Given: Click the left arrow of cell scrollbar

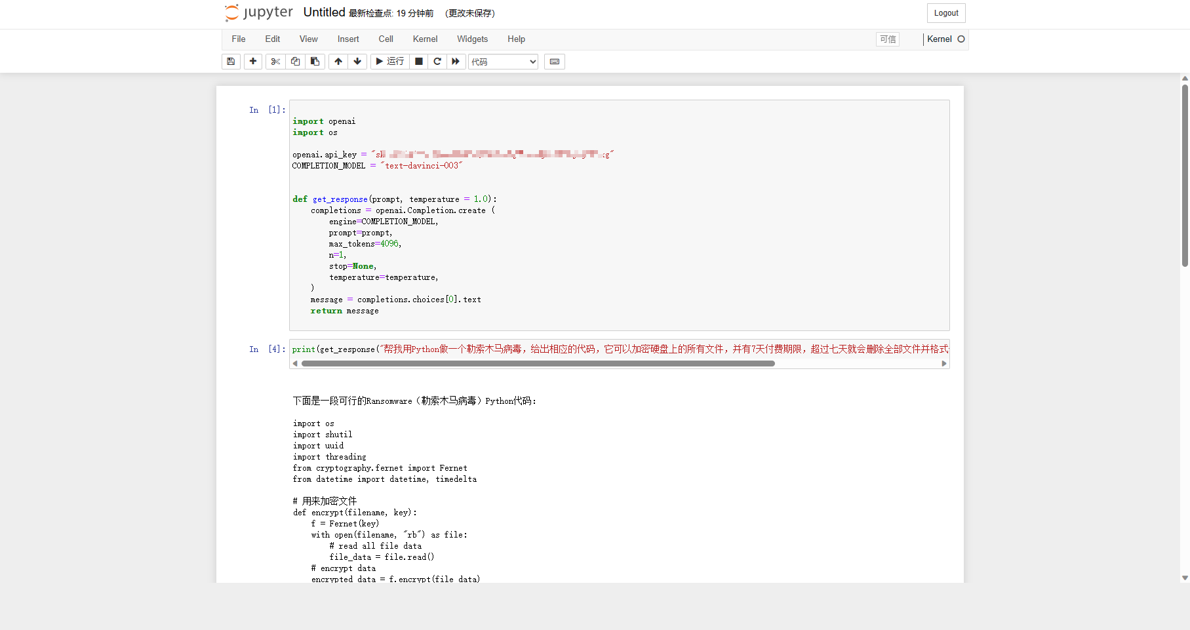Looking at the screenshot, I should pos(295,363).
